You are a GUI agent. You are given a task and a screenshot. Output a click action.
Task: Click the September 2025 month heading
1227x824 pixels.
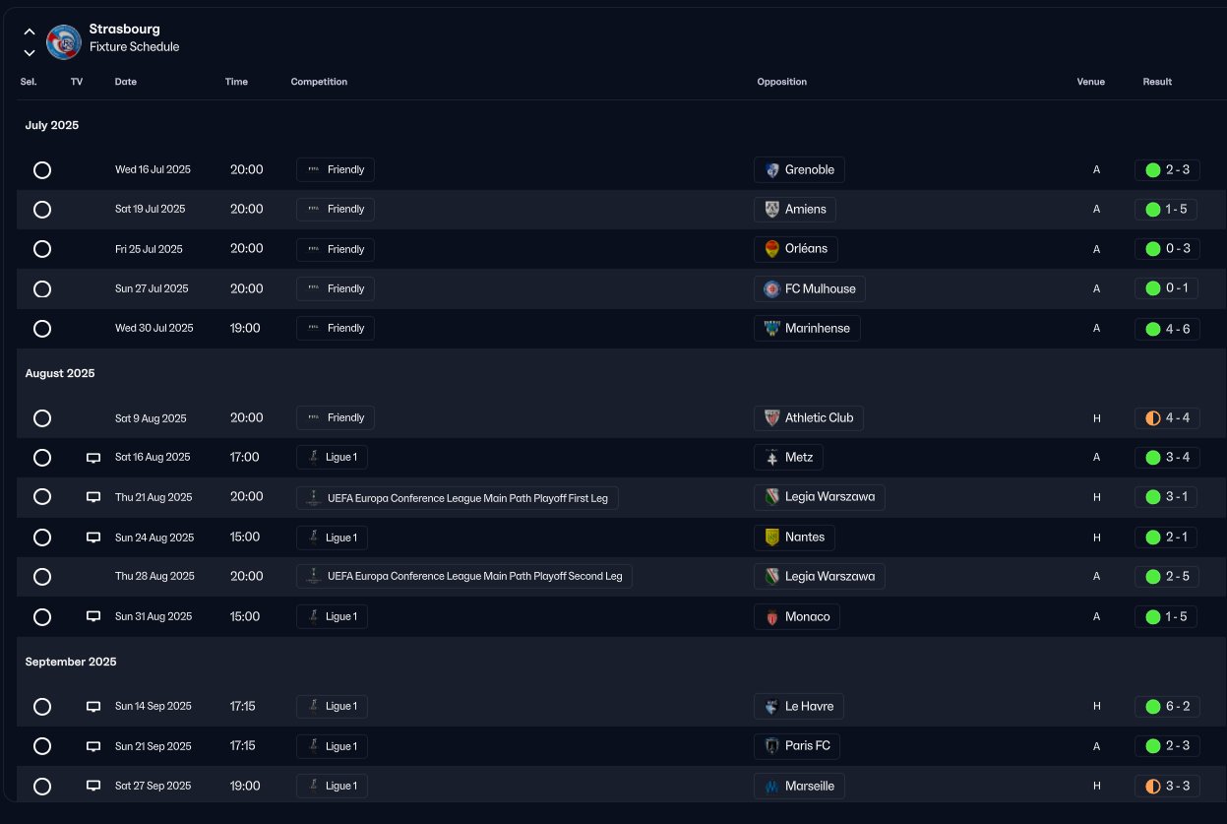[x=71, y=663]
